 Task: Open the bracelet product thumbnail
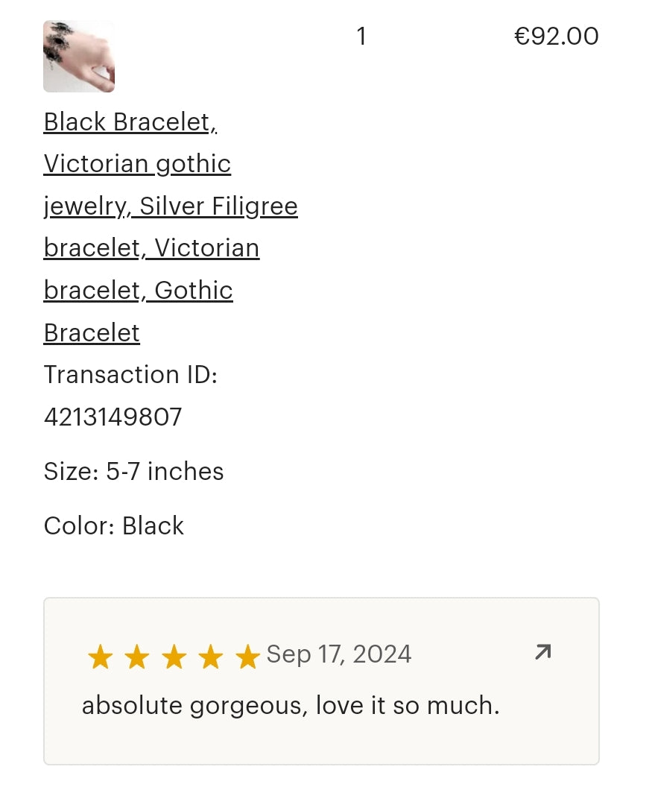(x=79, y=57)
